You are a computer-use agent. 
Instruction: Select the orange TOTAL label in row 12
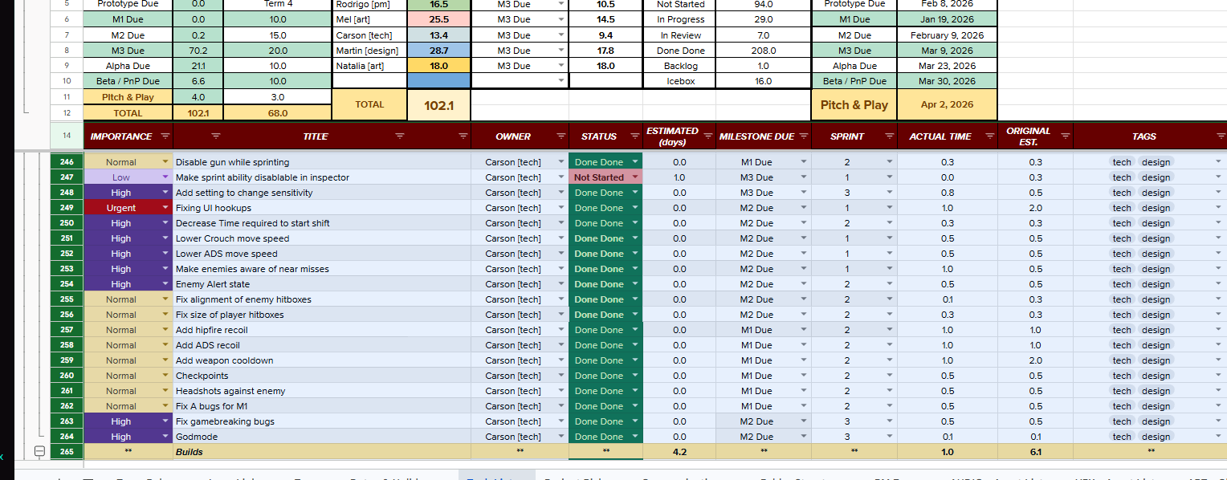pos(128,113)
